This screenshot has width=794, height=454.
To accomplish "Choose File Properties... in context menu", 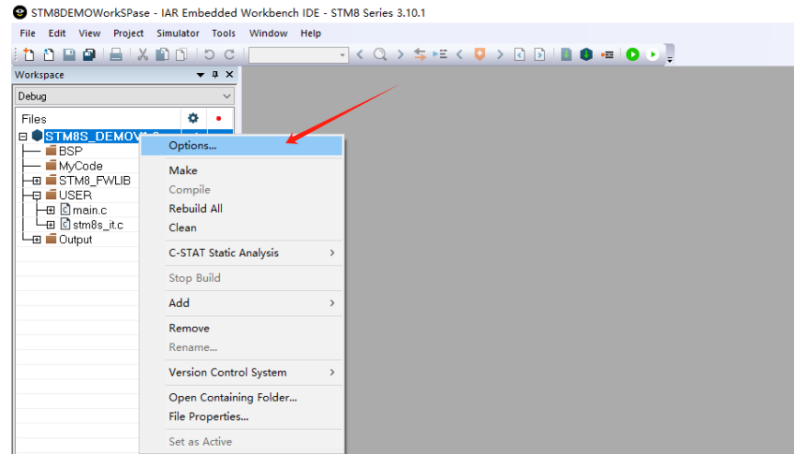I will click(243, 417).
